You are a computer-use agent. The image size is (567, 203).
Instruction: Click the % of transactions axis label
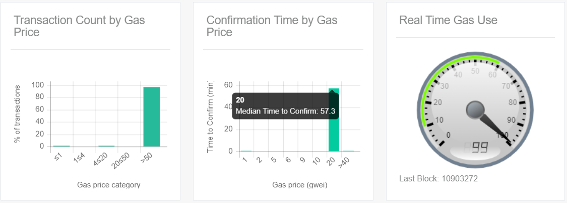point(17,114)
